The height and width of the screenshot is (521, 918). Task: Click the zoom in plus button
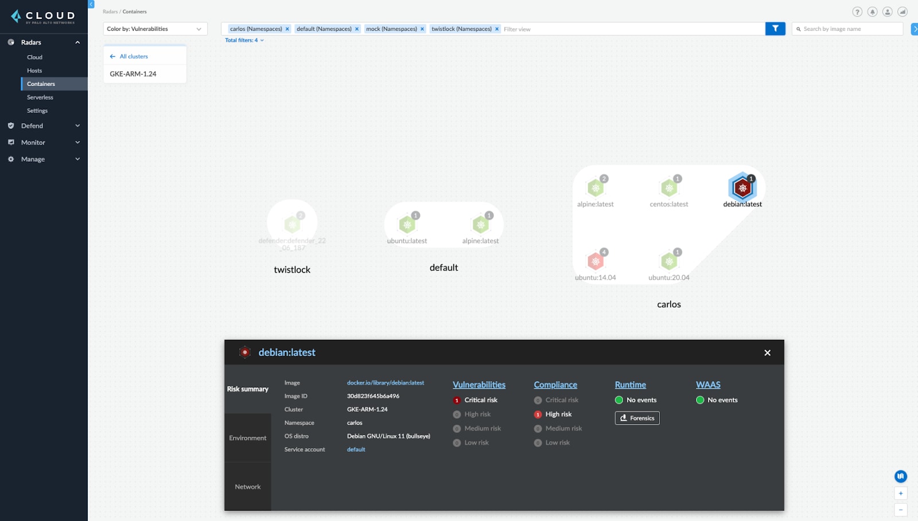click(901, 493)
